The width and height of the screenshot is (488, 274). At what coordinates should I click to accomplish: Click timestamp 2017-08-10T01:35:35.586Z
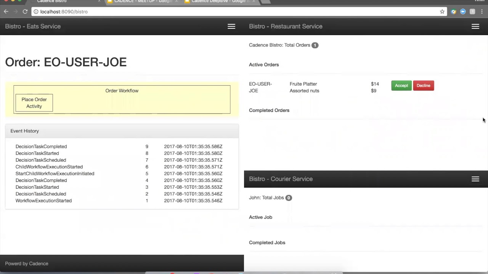(193, 147)
